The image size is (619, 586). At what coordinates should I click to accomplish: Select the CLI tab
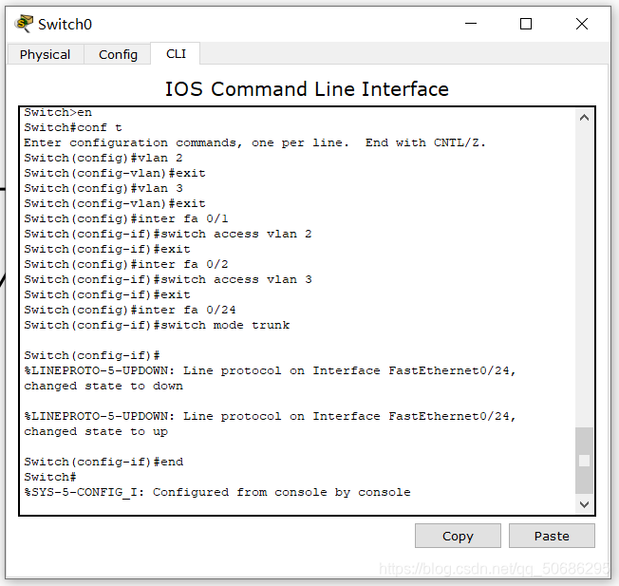[x=176, y=53]
